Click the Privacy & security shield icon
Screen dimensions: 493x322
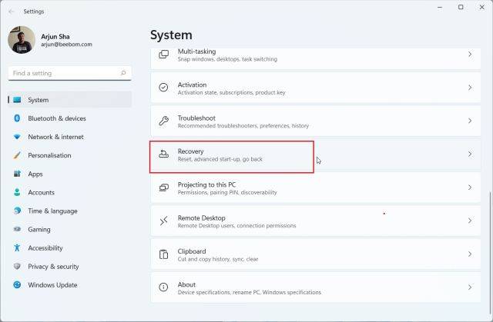pos(17,267)
